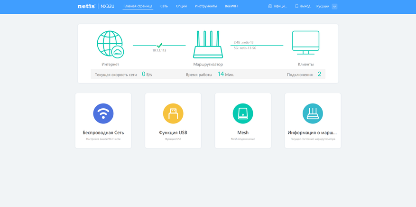Switch to Главная страница tab
The image size is (416, 207).
pyautogui.click(x=138, y=6)
